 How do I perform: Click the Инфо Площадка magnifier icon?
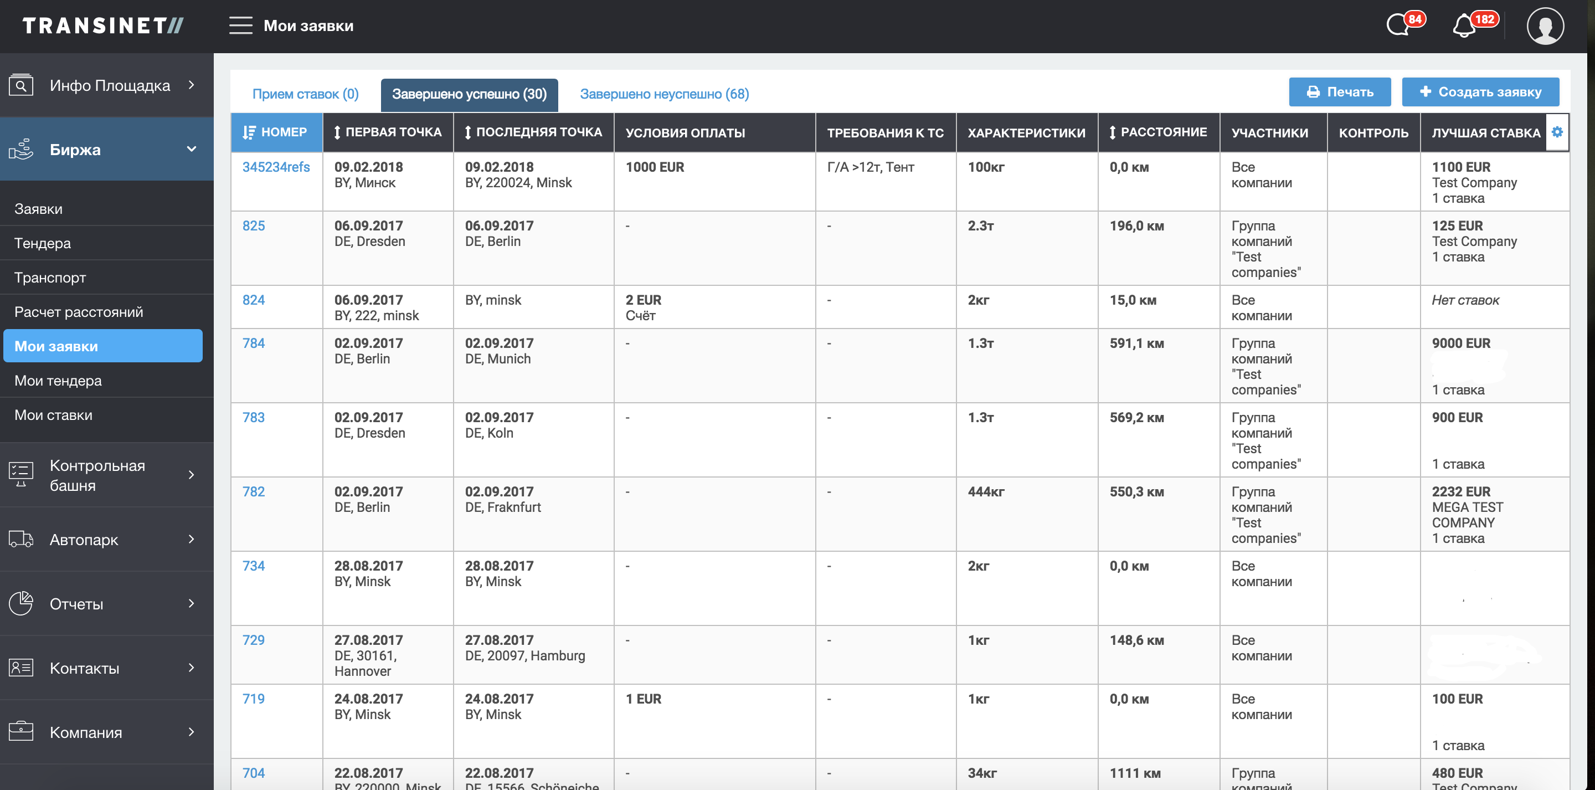pos(21,85)
